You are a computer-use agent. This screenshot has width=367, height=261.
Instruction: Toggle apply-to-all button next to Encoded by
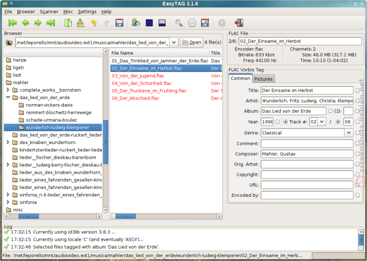tap(357, 195)
